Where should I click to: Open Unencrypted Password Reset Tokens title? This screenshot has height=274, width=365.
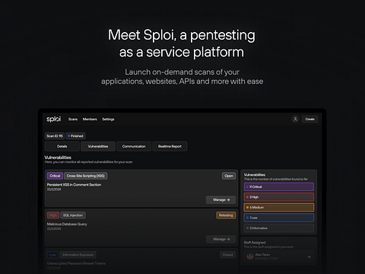point(76,263)
